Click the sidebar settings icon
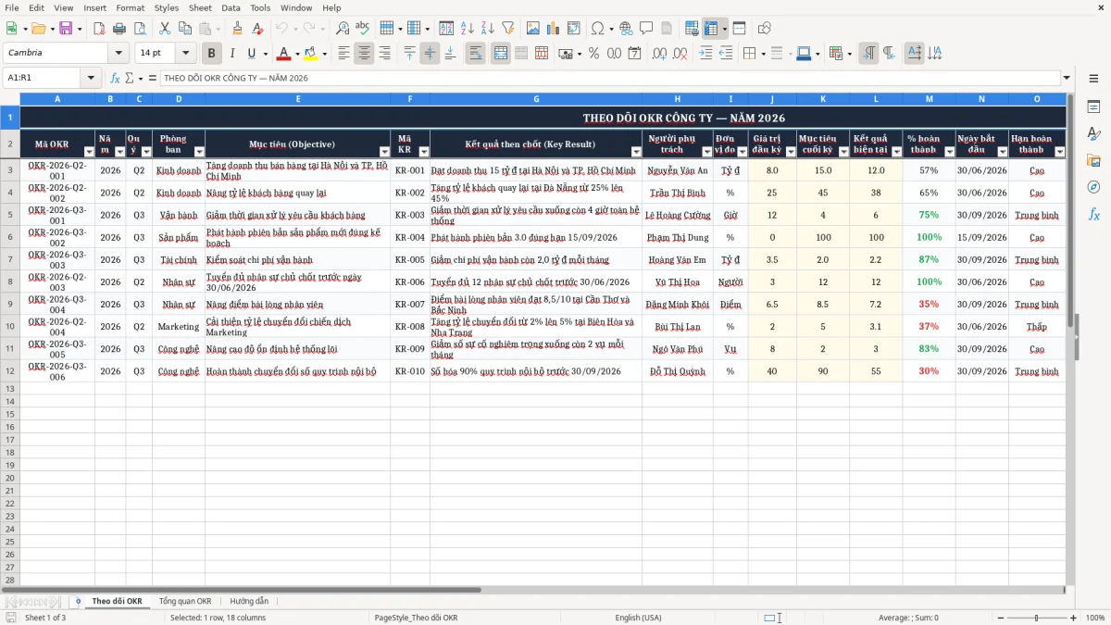This screenshot has width=1111, height=625. tap(1093, 78)
